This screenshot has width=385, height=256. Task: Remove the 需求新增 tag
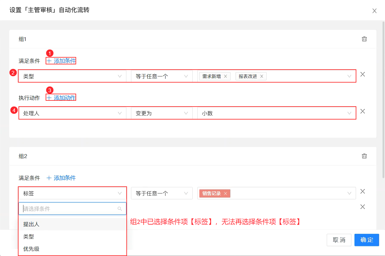pyautogui.click(x=225, y=76)
